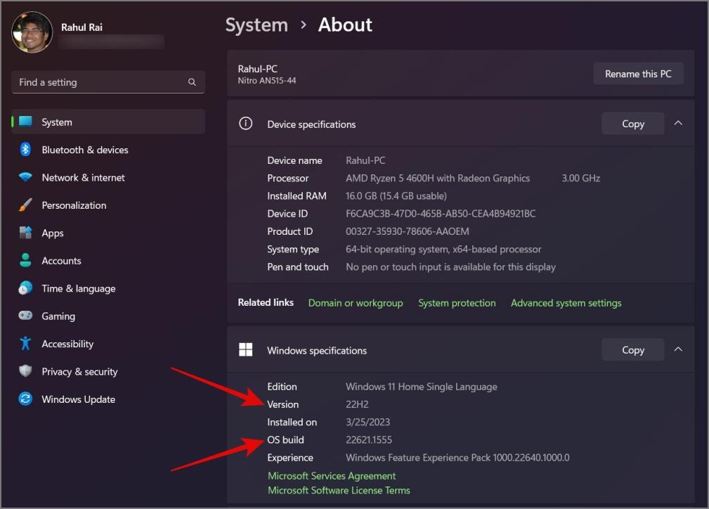Click the Apps icon in sidebar
Viewport: 709px width, 509px height.
(25, 233)
